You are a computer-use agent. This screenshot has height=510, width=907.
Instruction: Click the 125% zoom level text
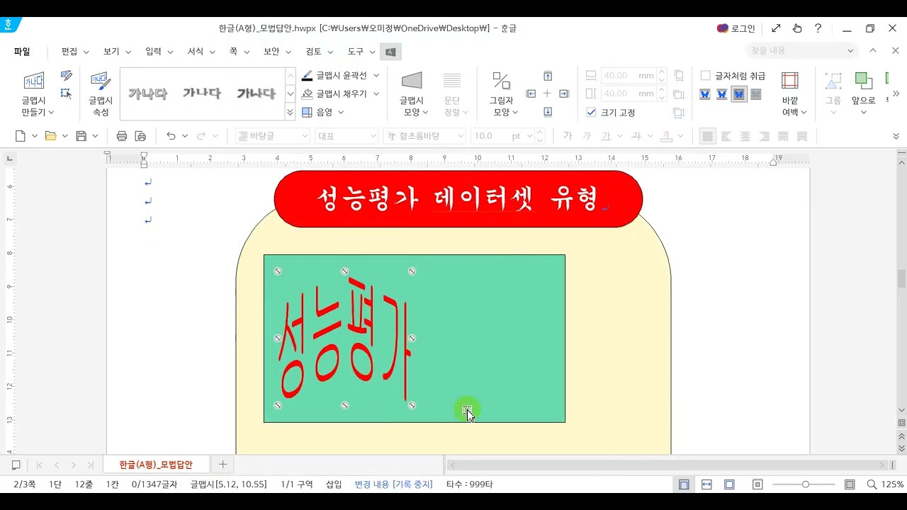tap(893, 484)
